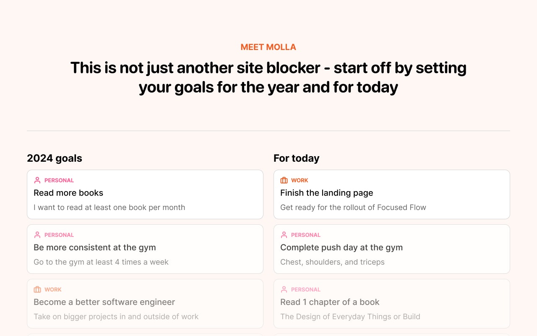Select the "Be more consistent at the gym" title
537x336 pixels.
click(95, 247)
